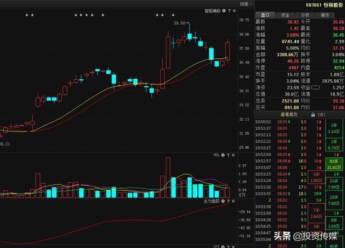The height and width of the screenshot is (248, 345).
Task: Click the 涨跌 change value 1.42
Action: pyautogui.click(x=294, y=29)
